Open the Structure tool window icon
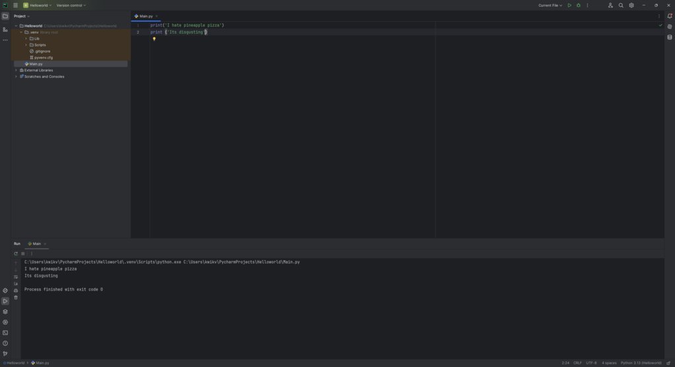Image resolution: width=675 pixels, height=367 pixels. tap(5, 29)
